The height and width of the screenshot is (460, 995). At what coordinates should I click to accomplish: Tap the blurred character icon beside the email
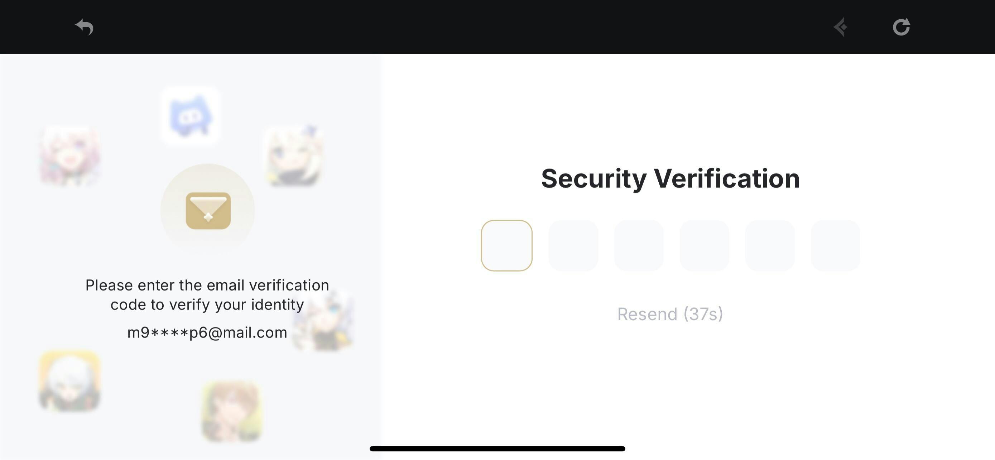coord(323,321)
